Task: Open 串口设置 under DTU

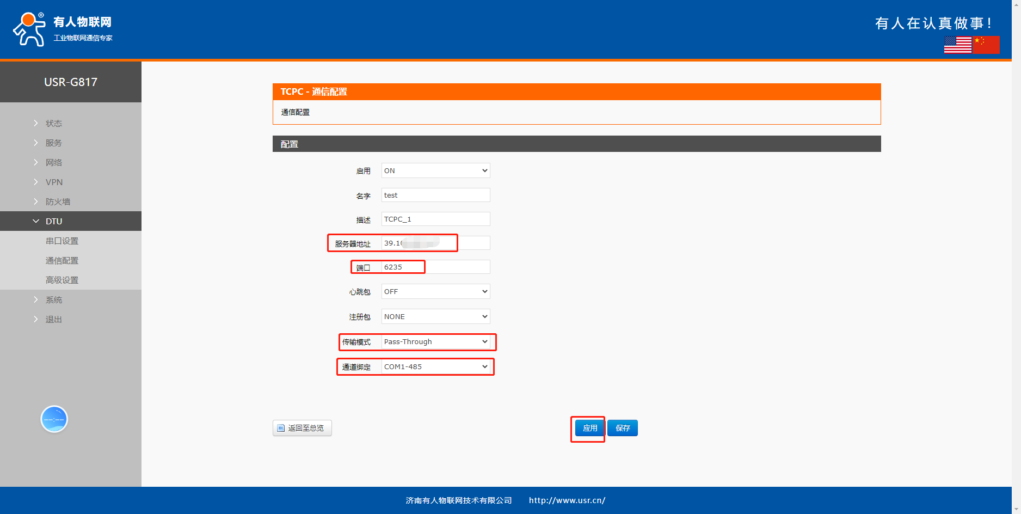Action: [62, 241]
